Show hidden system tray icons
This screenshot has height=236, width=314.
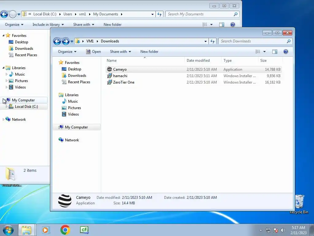click(x=261, y=230)
